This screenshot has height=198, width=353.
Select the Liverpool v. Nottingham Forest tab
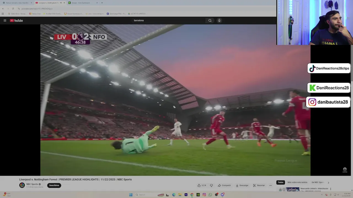click(49, 3)
